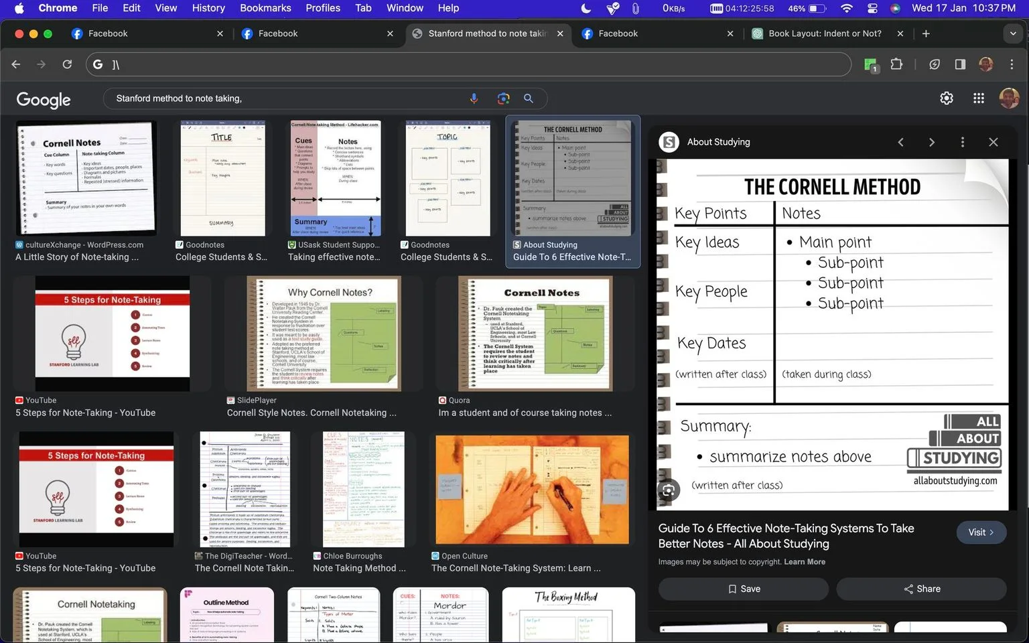Screen dimensions: 1029x643
Task: Click the Visit button
Action: [x=981, y=532]
